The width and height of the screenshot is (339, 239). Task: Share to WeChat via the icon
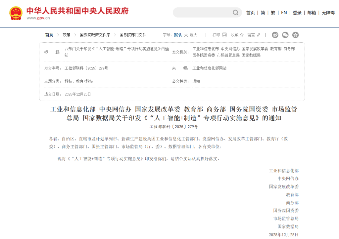coord(285,35)
